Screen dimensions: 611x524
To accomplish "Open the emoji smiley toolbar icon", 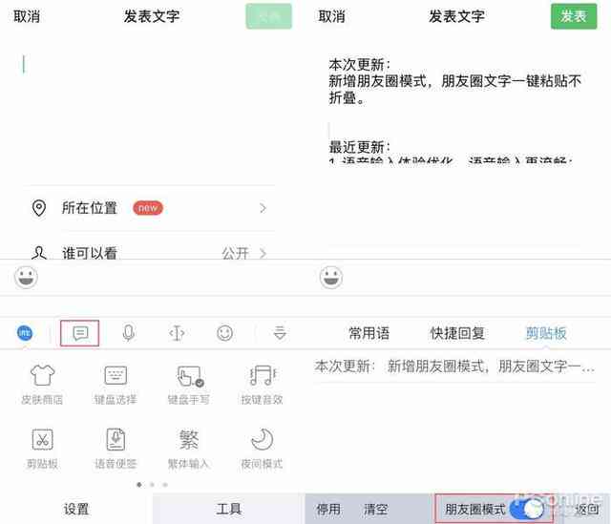I will point(225,333).
